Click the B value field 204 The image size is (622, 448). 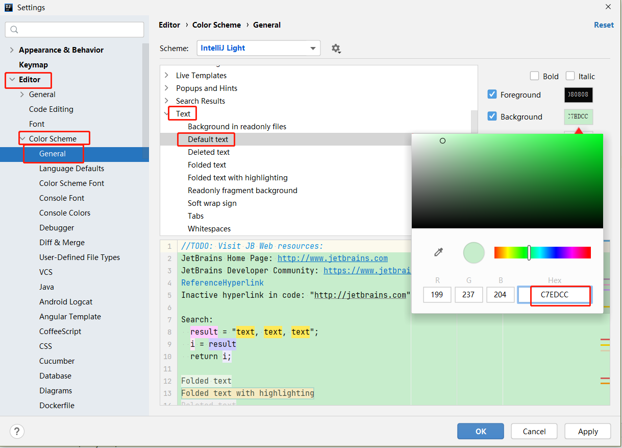tap(501, 295)
